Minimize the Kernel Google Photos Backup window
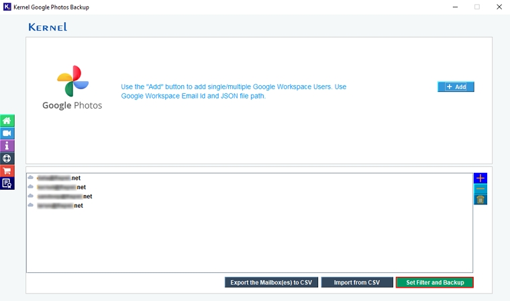 [x=456, y=7]
